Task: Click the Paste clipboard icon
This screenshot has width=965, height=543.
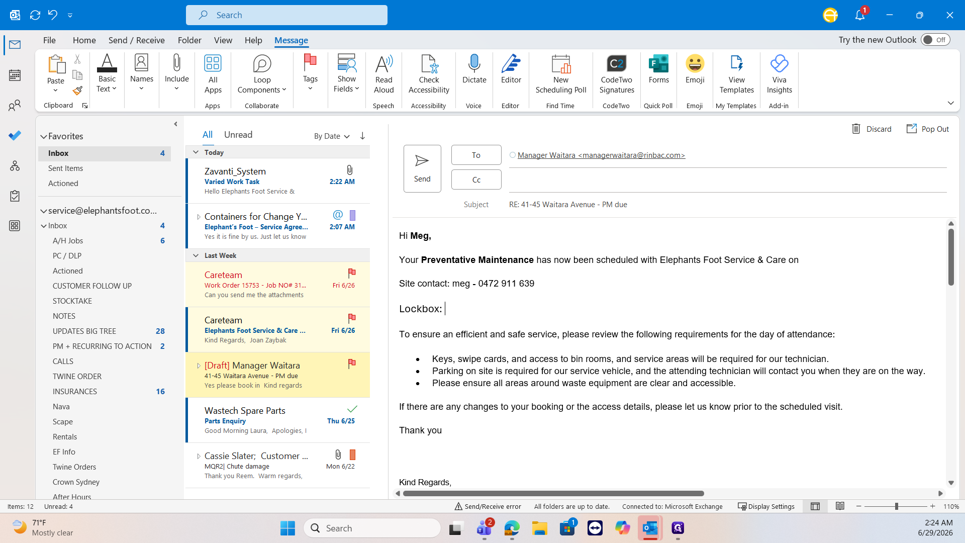Action: point(56,65)
